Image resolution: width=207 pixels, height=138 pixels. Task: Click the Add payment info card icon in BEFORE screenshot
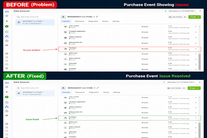coord(65,43)
